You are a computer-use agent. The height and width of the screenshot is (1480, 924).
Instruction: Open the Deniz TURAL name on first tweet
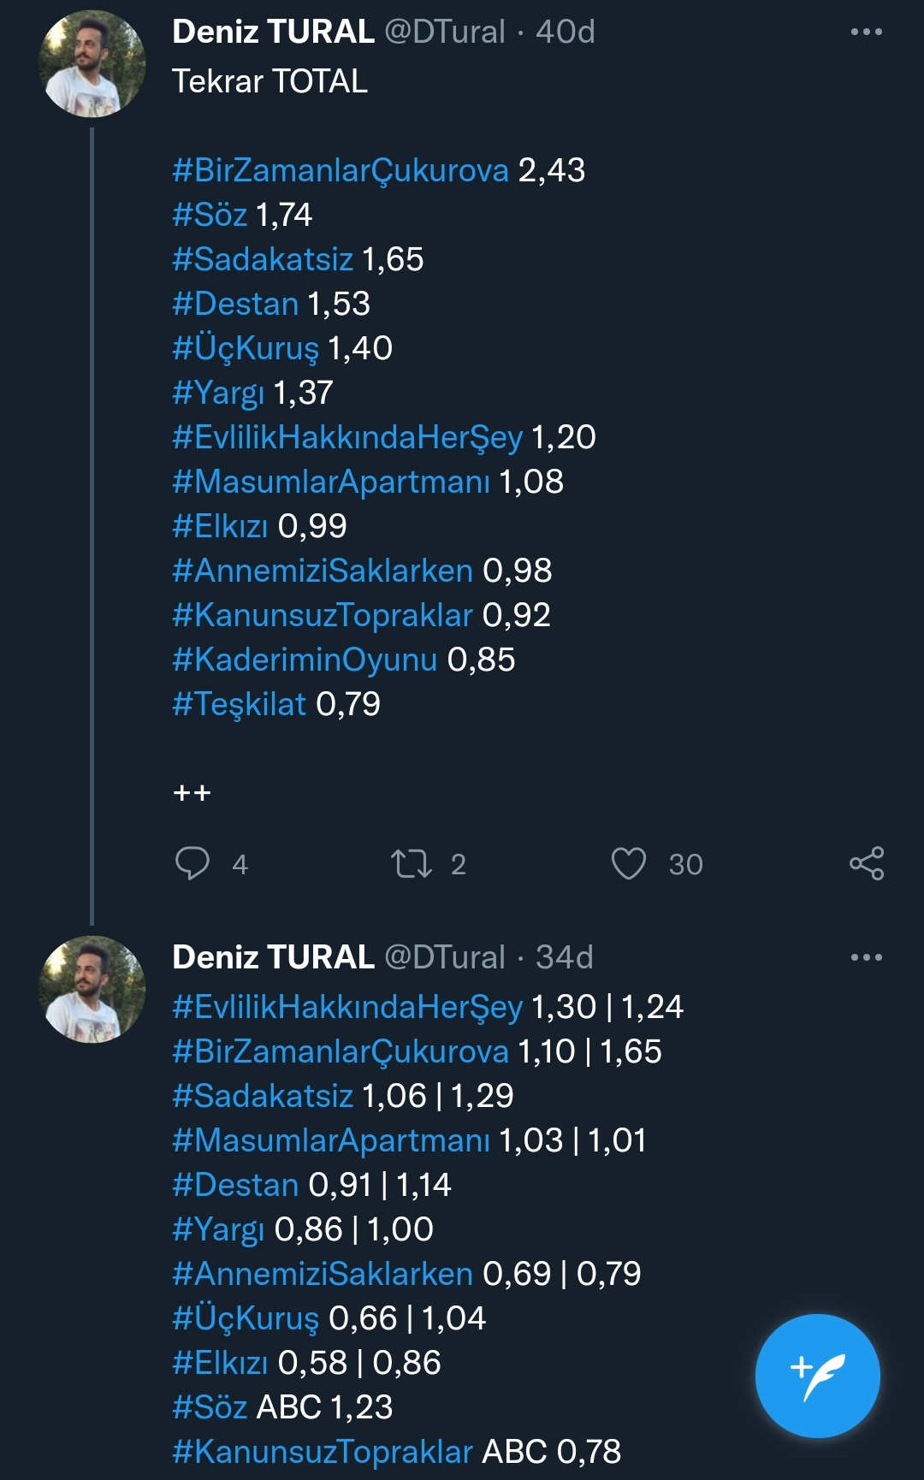[273, 33]
